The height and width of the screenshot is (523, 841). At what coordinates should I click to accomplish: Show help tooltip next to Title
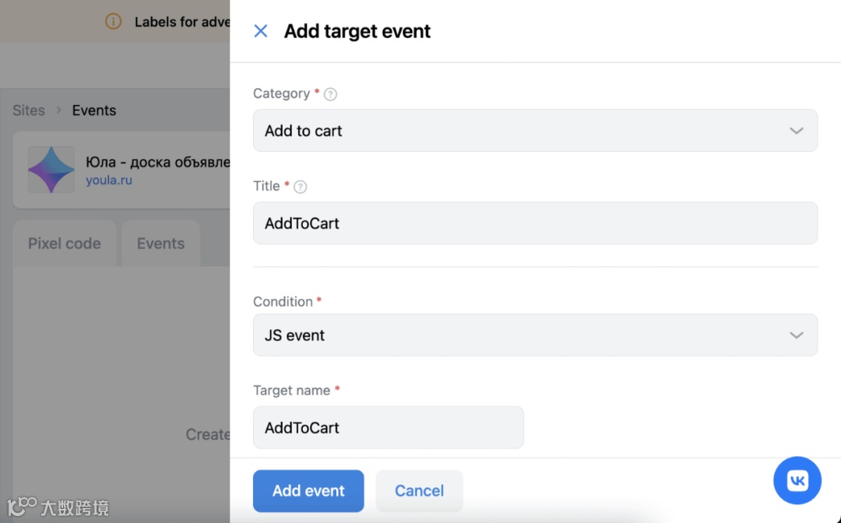(301, 187)
